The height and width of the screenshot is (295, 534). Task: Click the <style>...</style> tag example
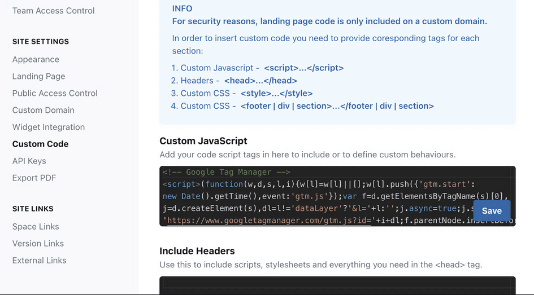pyautogui.click(x=276, y=93)
